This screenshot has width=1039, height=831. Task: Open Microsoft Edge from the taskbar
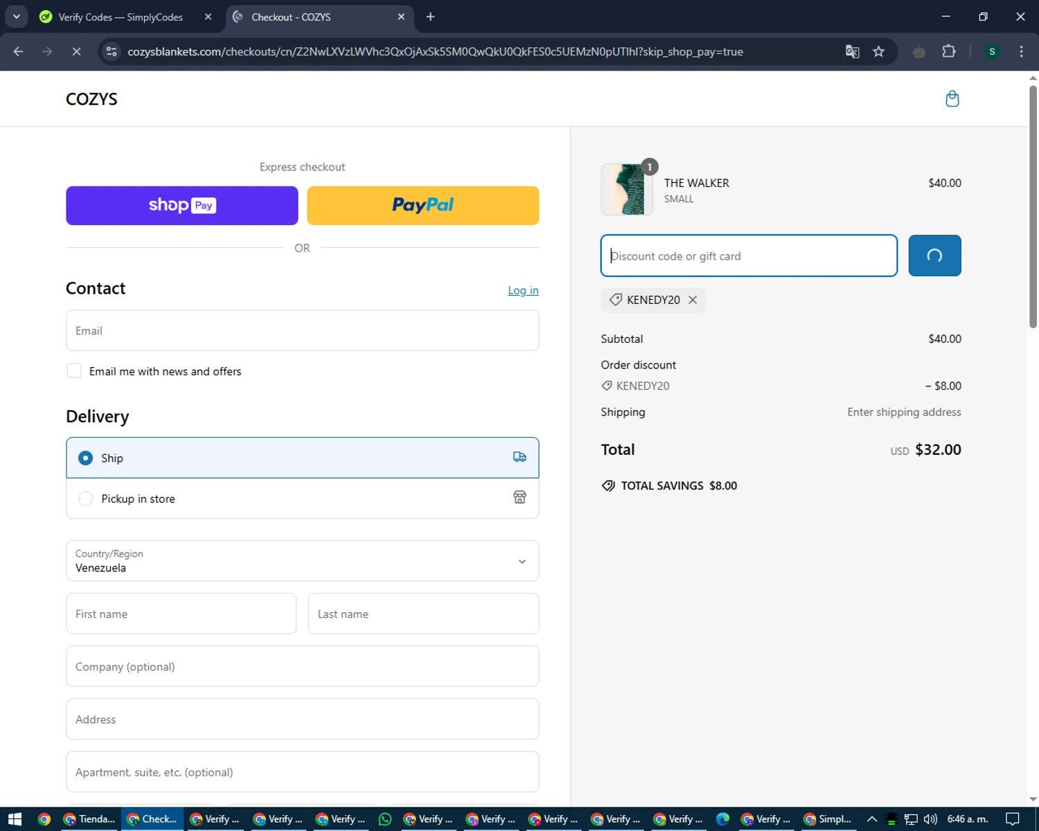[x=722, y=819]
